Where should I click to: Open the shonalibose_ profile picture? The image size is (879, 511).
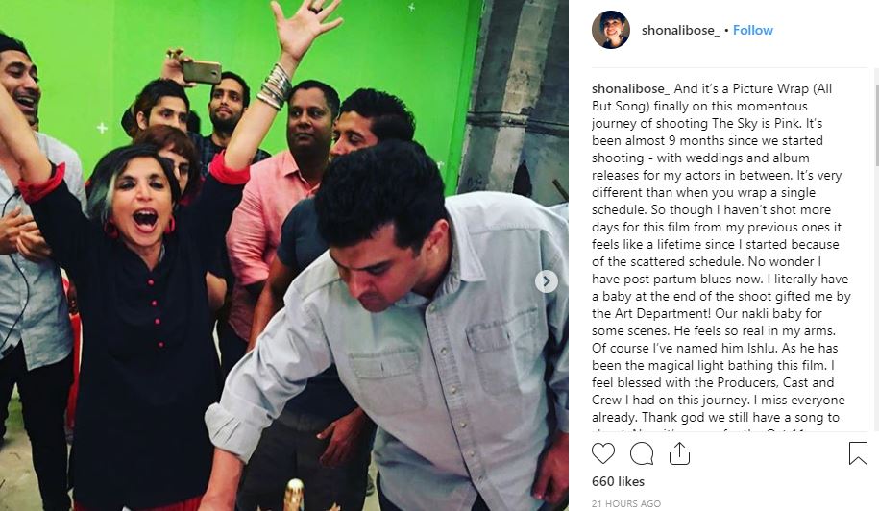click(611, 30)
